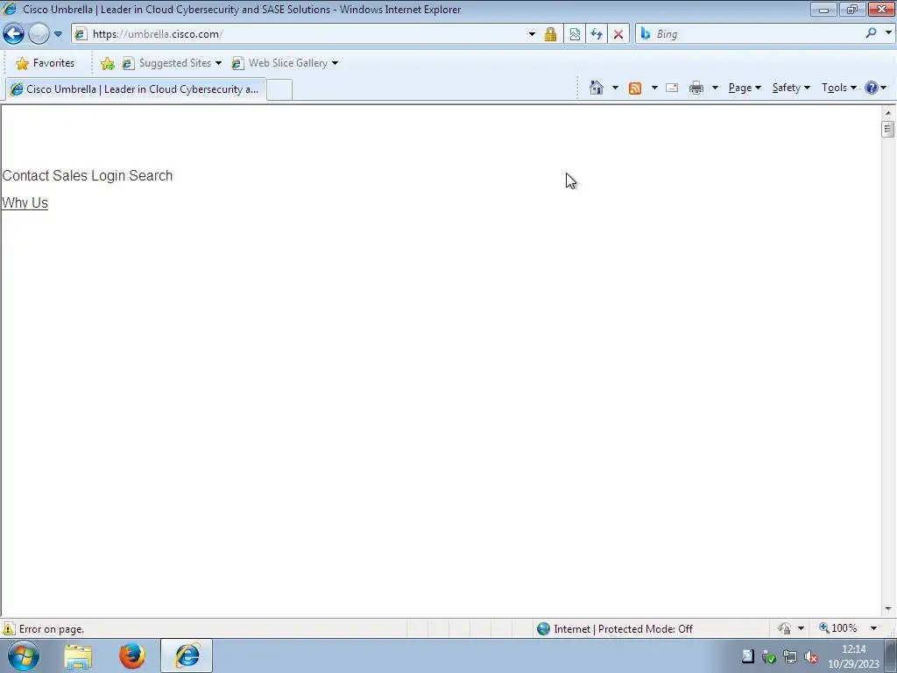Click the Help question mark icon
This screenshot has height=673, width=897.
point(872,88)
